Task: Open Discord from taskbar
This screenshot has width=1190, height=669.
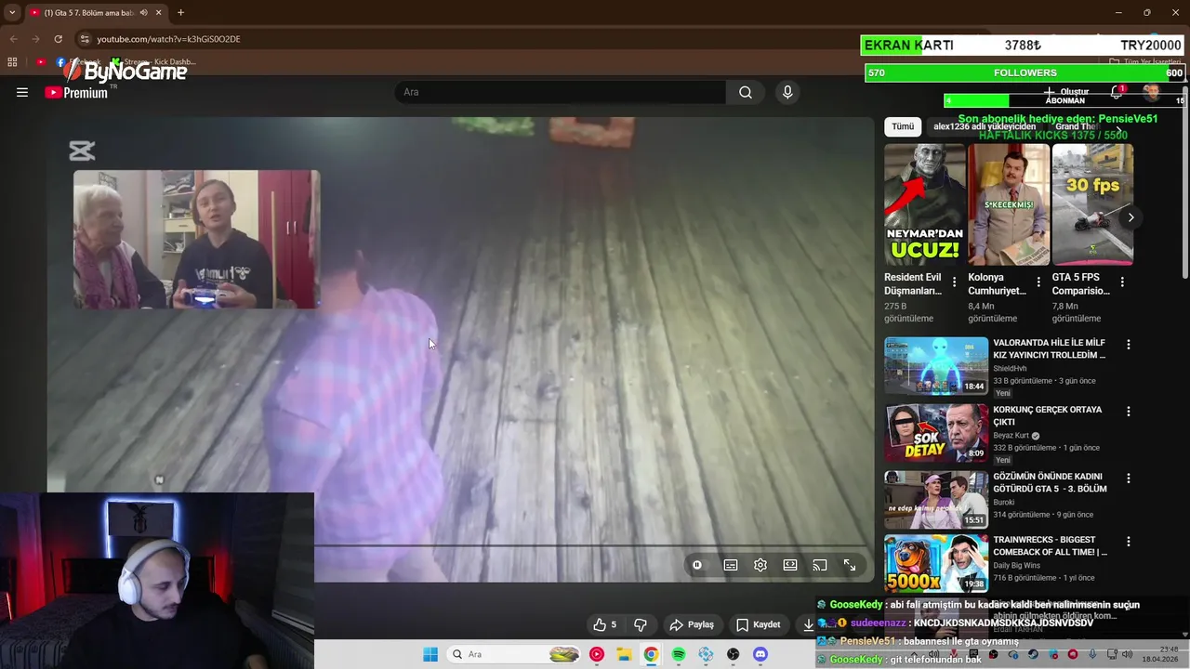Action: coord(760,654)
